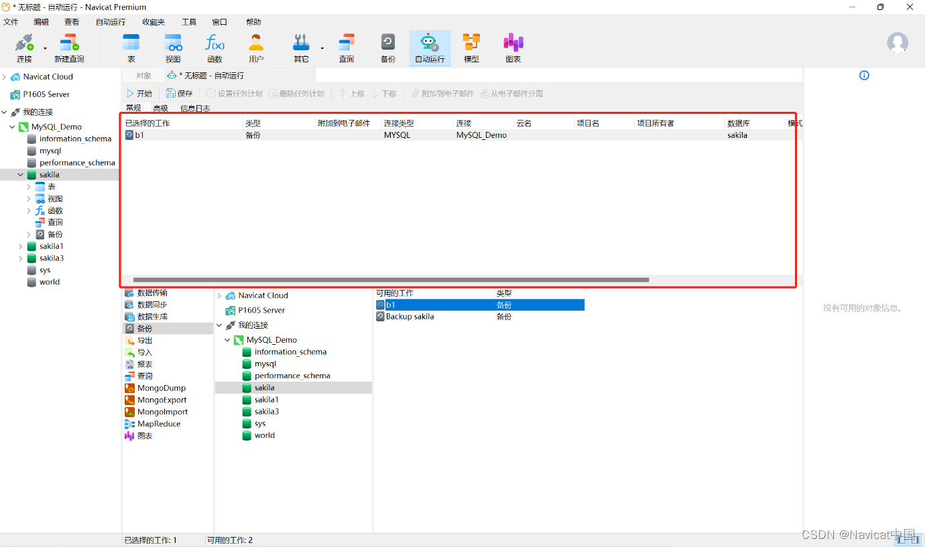Screen dimensions: 925x547
Task: Click the 已选择的工作: 1 status bar entry
Action: 150,540
